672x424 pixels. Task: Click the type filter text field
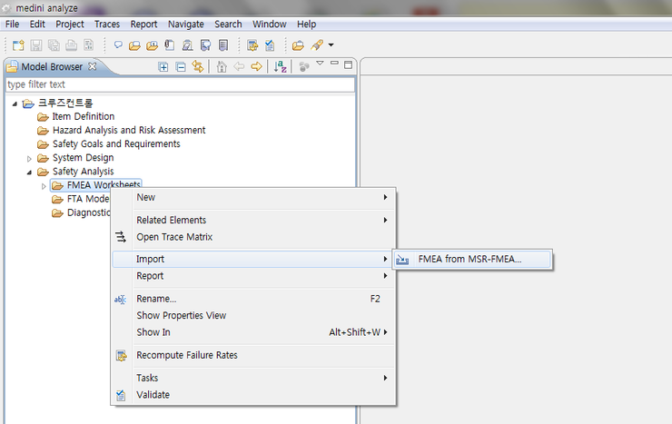(x=179, y=84)
